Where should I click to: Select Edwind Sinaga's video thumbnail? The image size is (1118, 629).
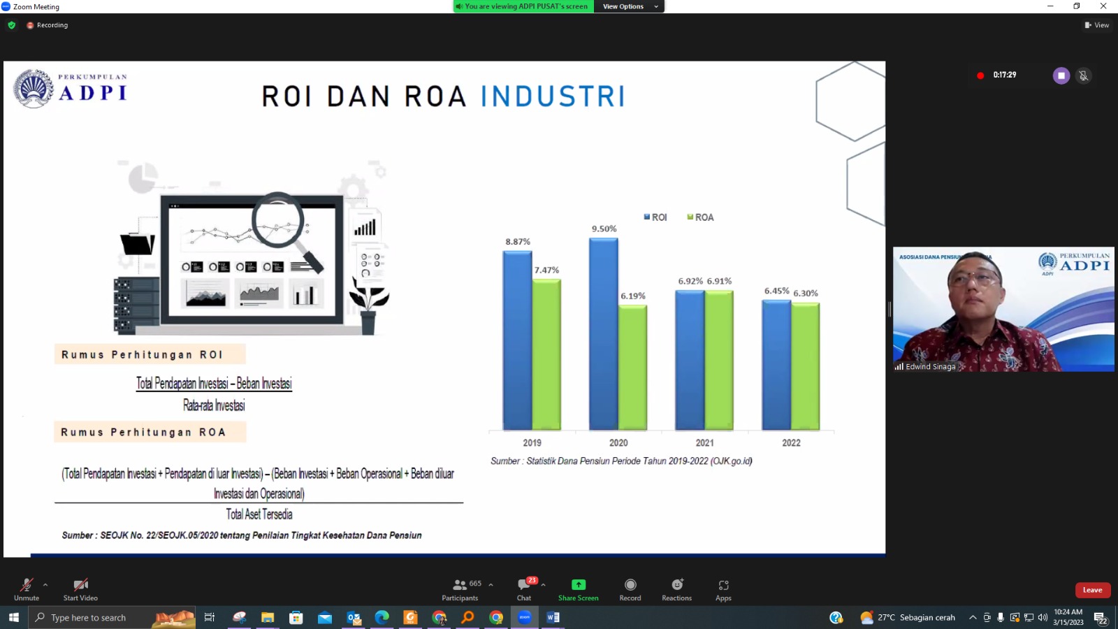1003,309
